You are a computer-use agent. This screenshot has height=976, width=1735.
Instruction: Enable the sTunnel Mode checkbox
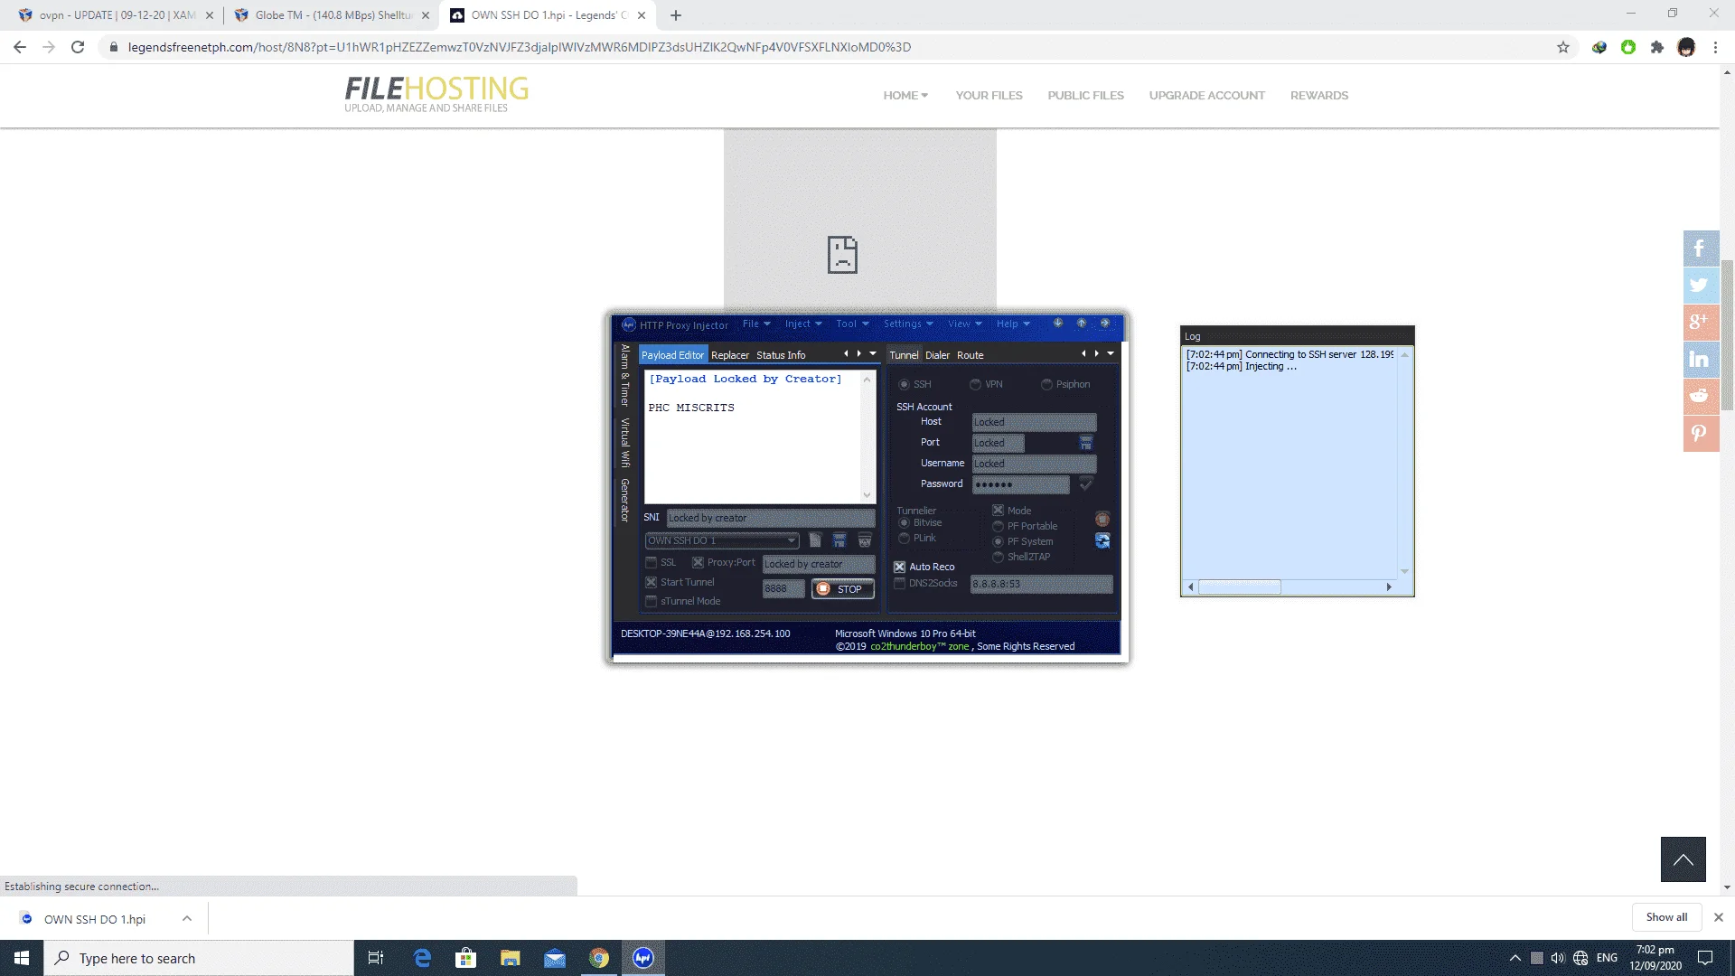tap(651, 602)
